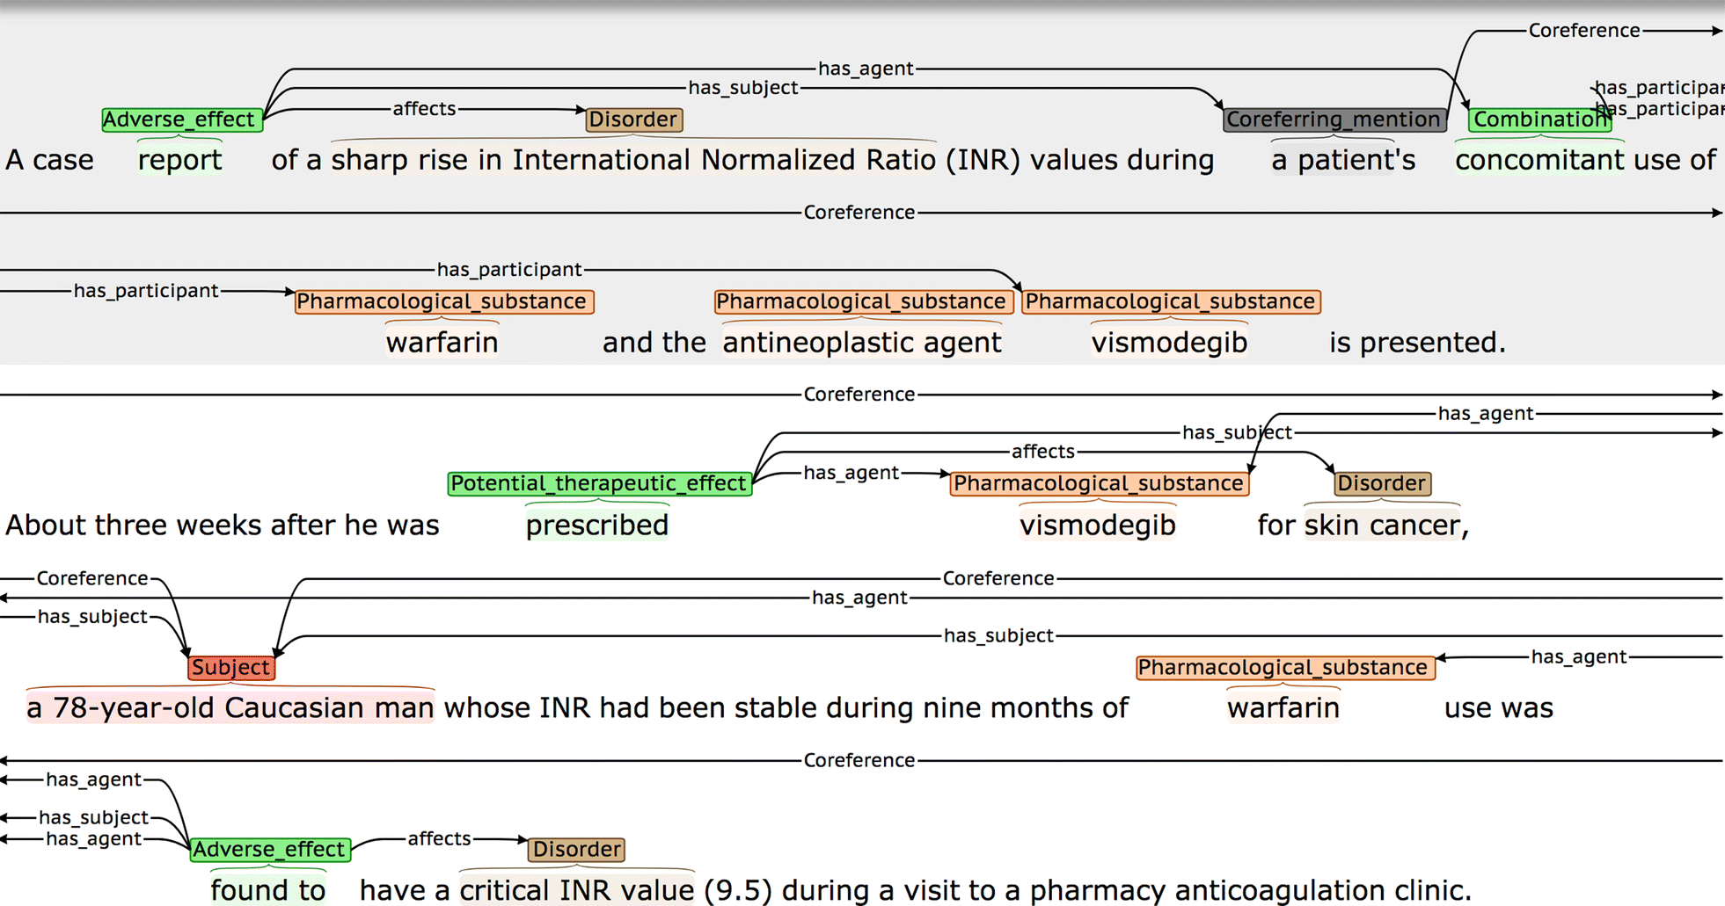Click the text "is presented."
This screenshot has width=1725, height=906.
pyautogui.click(x=1418, y=342)
